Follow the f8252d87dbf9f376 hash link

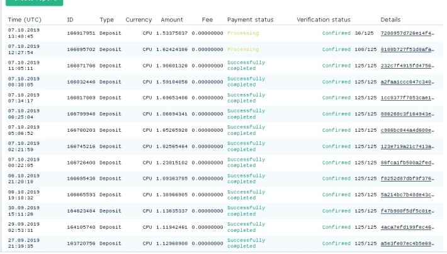tap(407, 178)
